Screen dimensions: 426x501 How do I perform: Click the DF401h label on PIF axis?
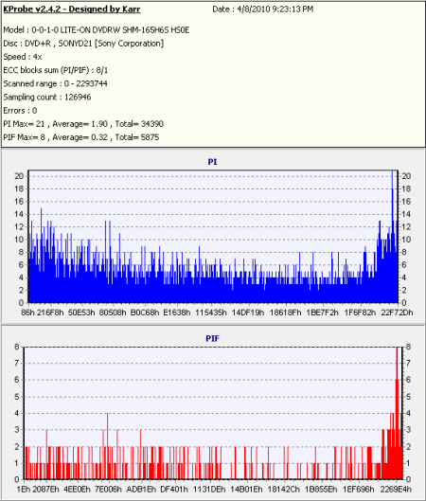pos(174,490)
